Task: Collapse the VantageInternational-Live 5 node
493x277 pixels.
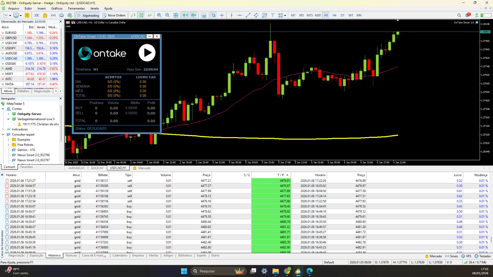Action: point(8,119)
